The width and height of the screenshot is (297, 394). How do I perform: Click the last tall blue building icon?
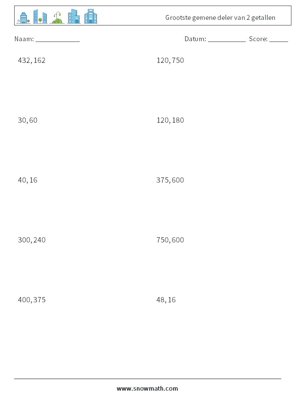[91, 16]
